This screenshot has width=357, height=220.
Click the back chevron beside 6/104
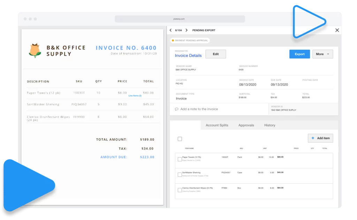click(170, 30)
